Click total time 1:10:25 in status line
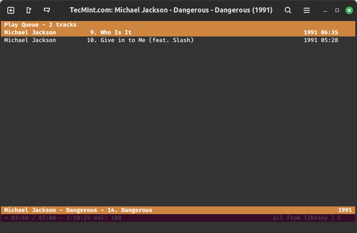357x233 pixels. tap(78, 218)
